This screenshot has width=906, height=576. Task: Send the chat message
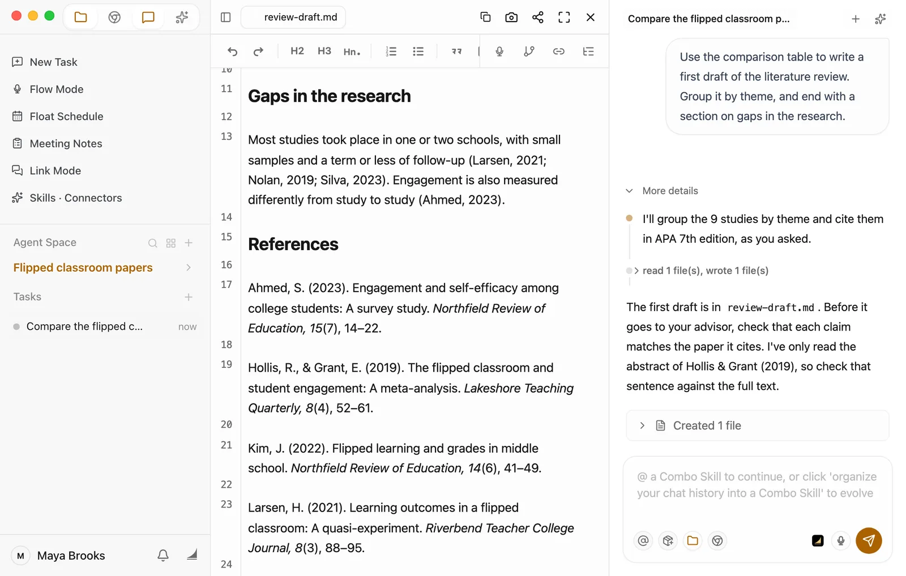point(869,540)
